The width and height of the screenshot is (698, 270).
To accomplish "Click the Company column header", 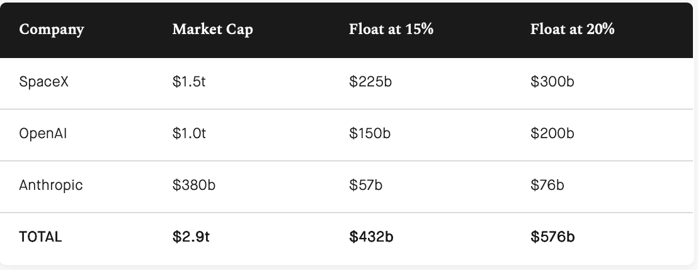I will coord(52,30).
